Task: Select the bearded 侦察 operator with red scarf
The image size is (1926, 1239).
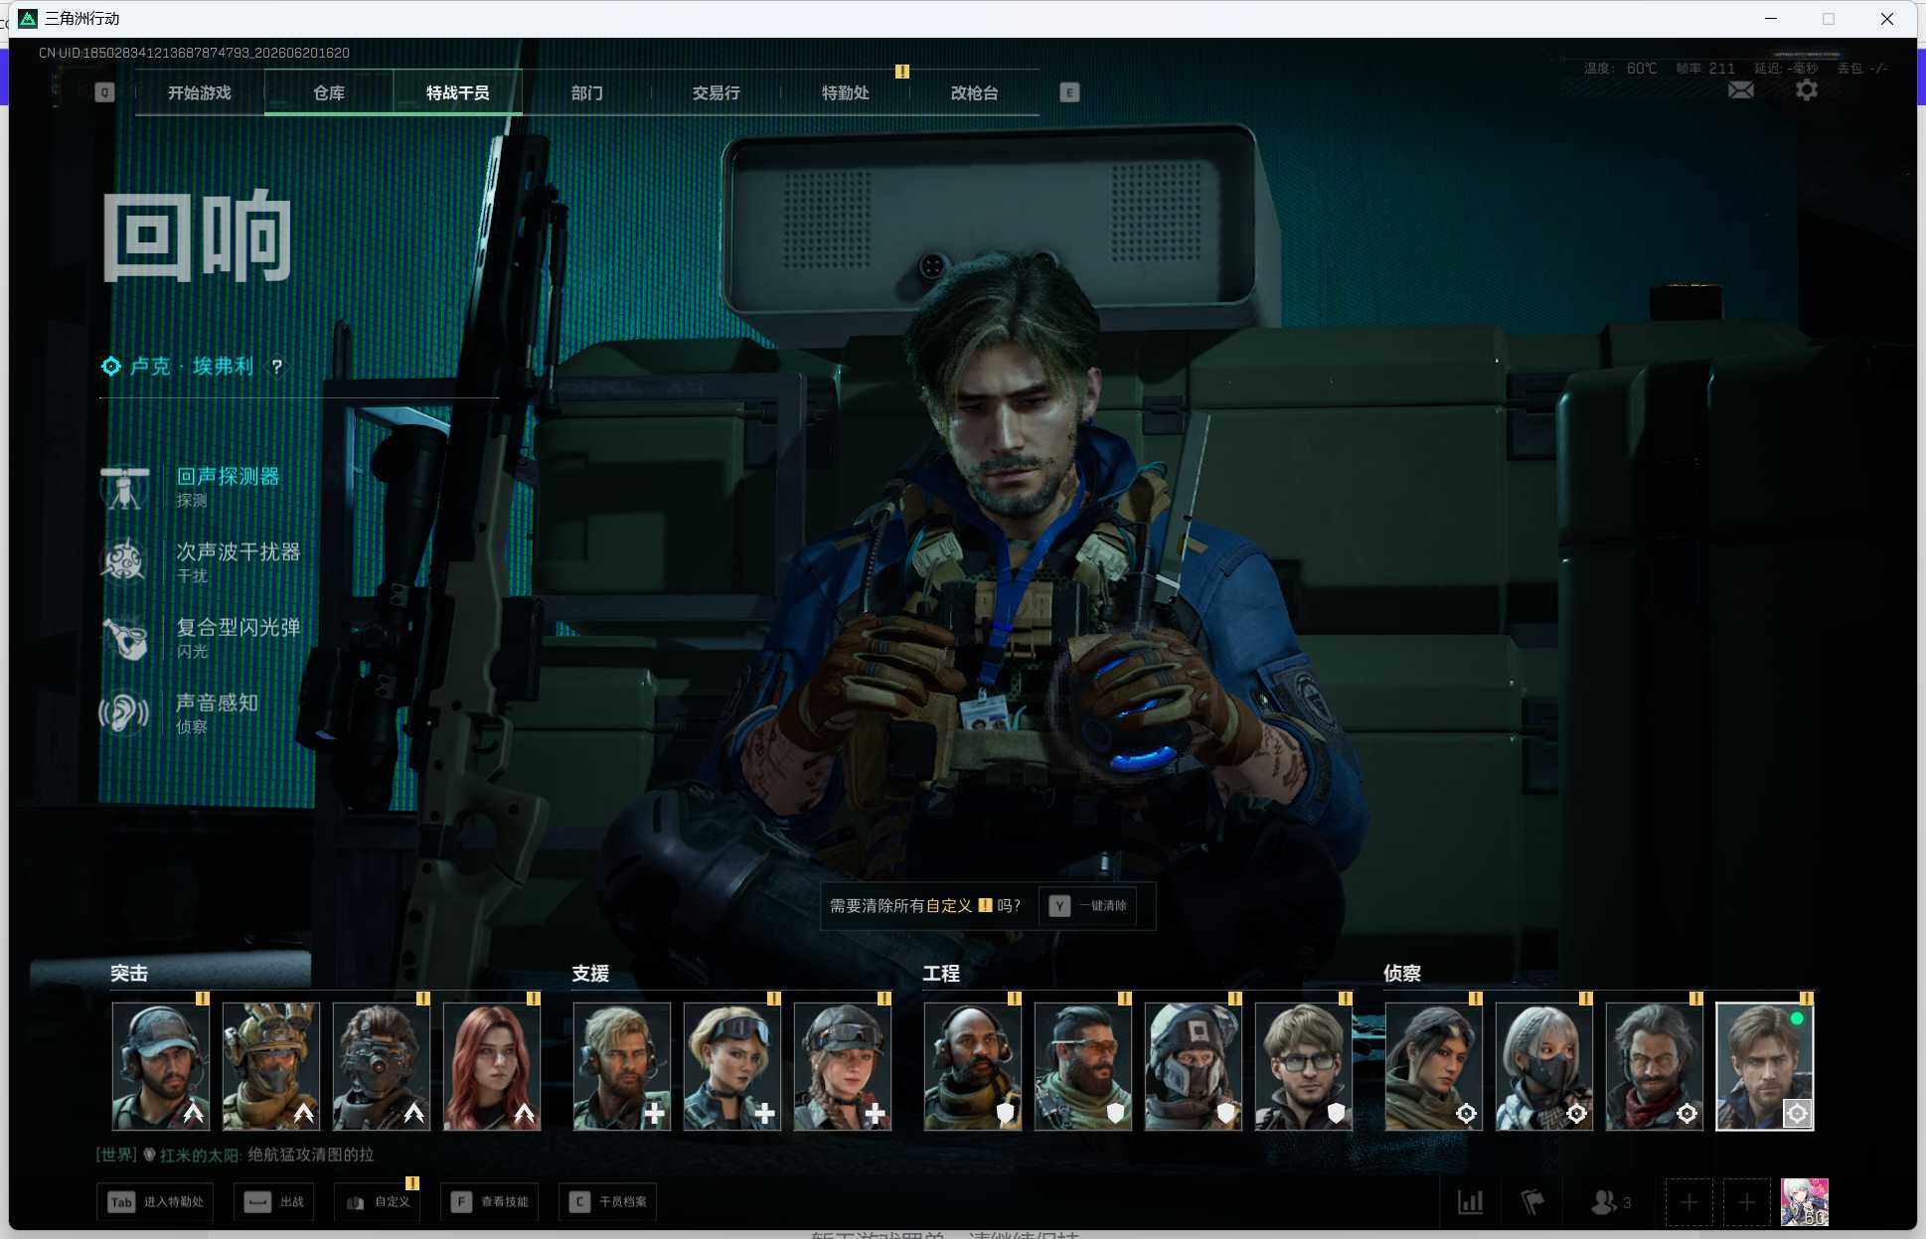Action: [x=1655, y=1066]
